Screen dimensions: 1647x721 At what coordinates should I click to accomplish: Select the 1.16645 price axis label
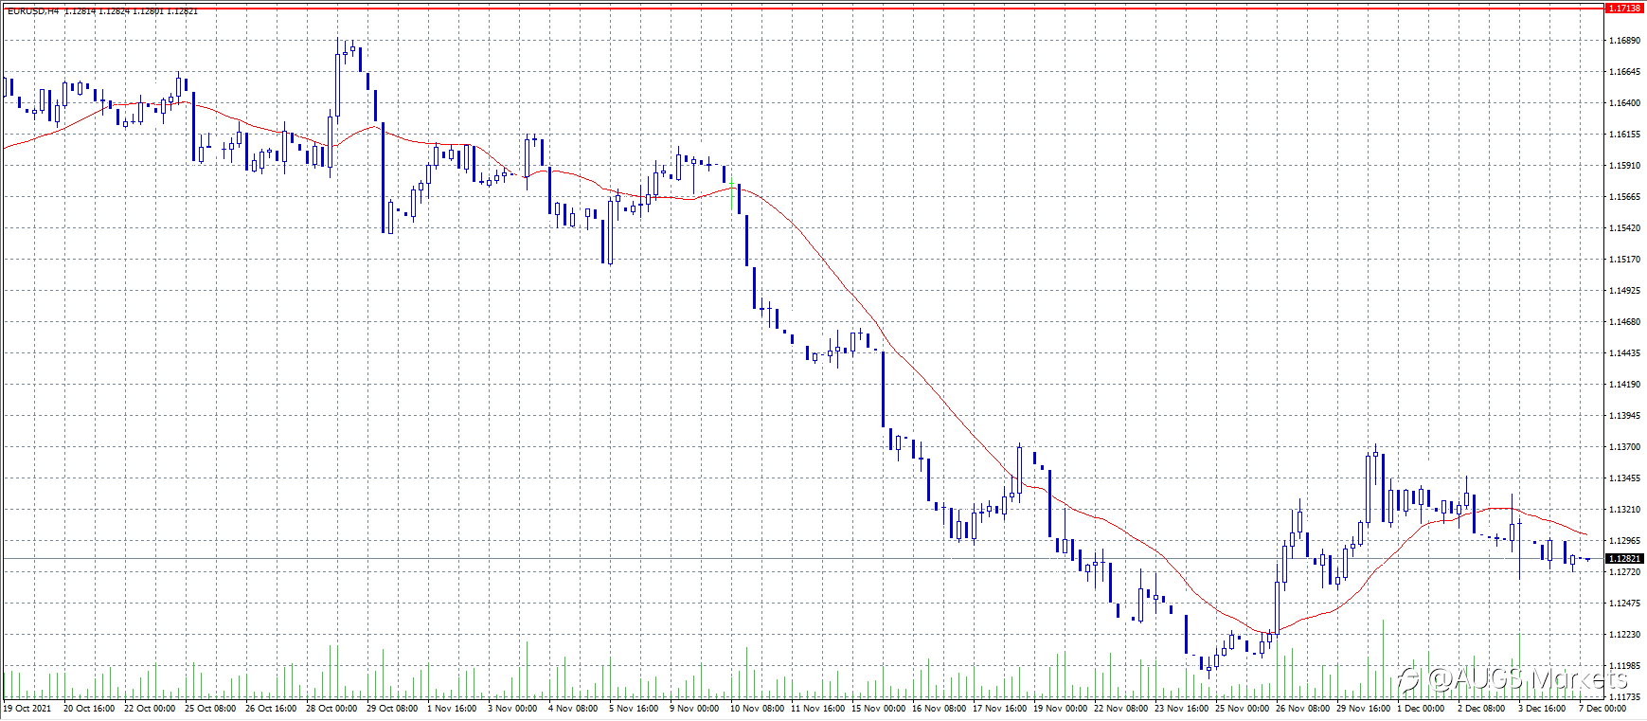pos(1625,72)
